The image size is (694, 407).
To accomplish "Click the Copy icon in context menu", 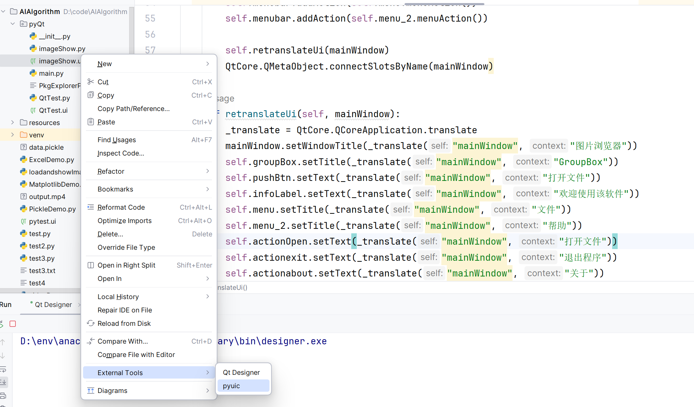I will click(90, 95).
